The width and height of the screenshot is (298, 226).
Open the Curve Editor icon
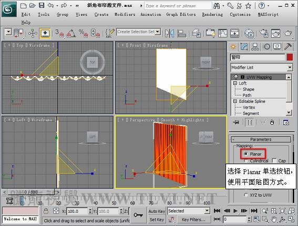tap(222, 34)
